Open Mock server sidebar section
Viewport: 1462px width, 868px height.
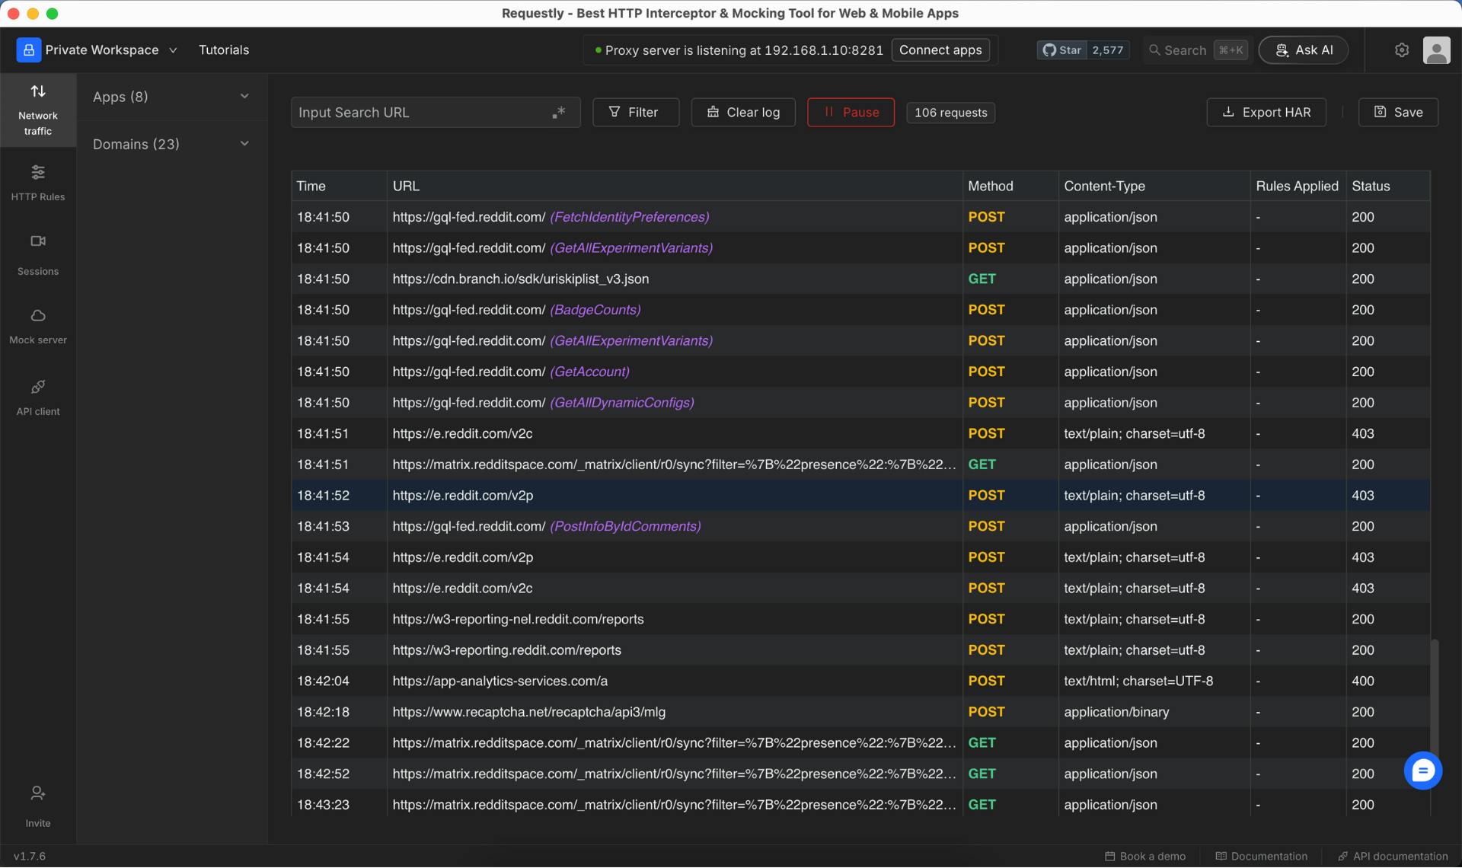point(38,326)
